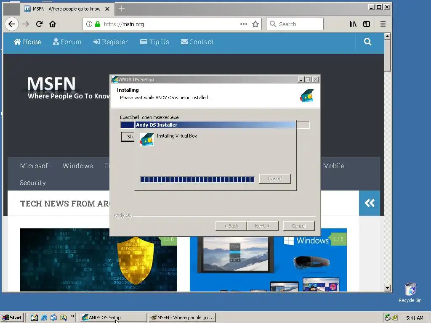The height and width of the screenshot is (323, 431).
Task: Go back with Firefox back arrow
Action: pos(11,24)
